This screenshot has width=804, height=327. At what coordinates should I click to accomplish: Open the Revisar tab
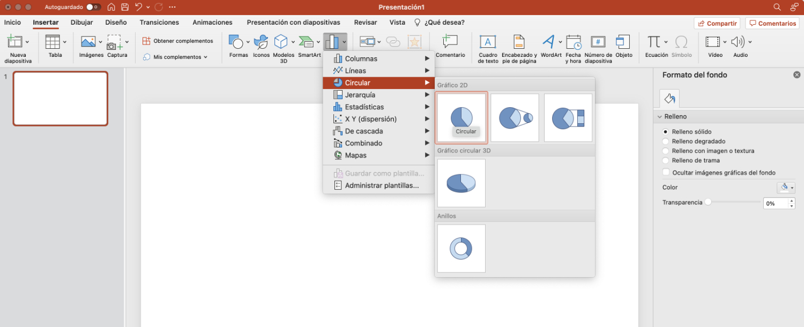[x=365, y=23]
